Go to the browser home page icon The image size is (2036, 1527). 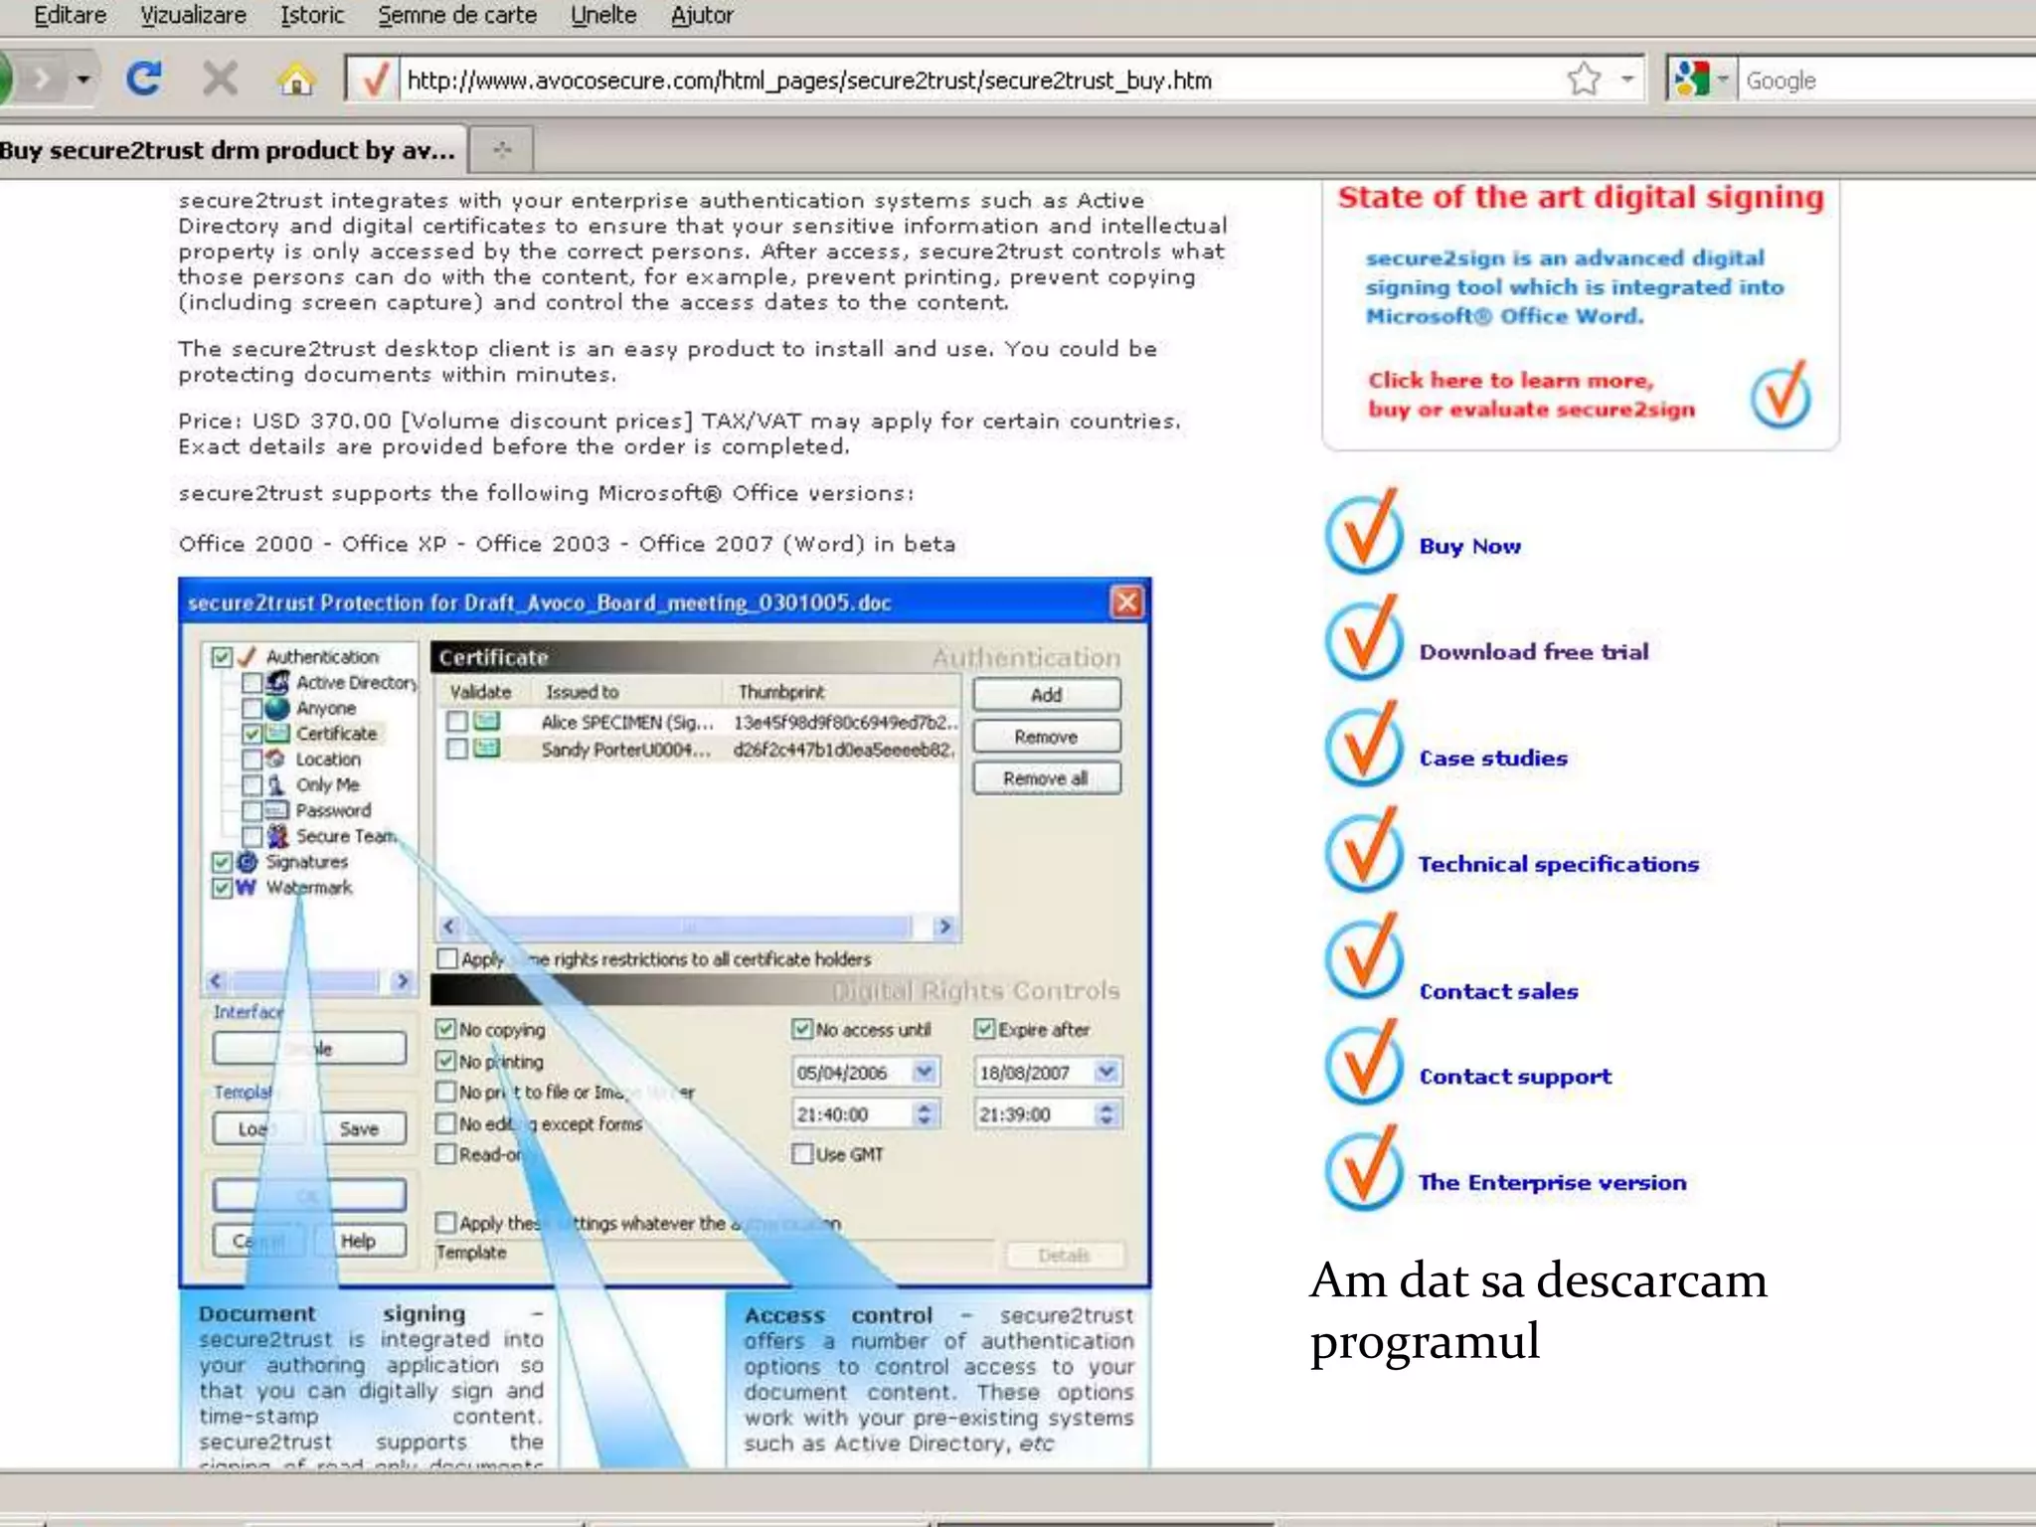296,79
